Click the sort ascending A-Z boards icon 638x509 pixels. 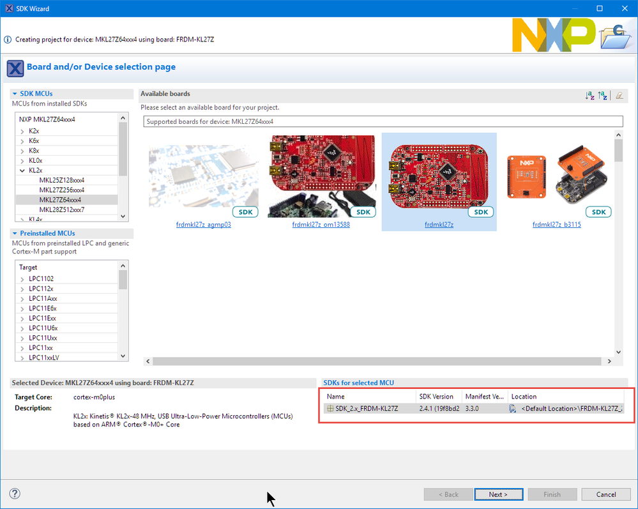click(x=589, y=96)
